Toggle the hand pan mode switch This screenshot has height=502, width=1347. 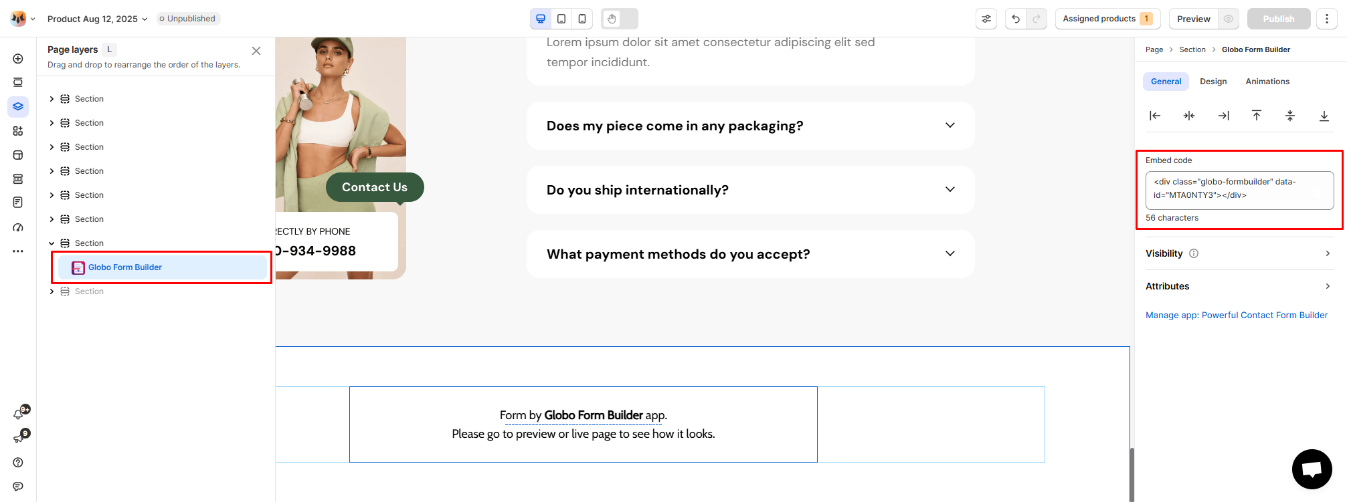620,19
